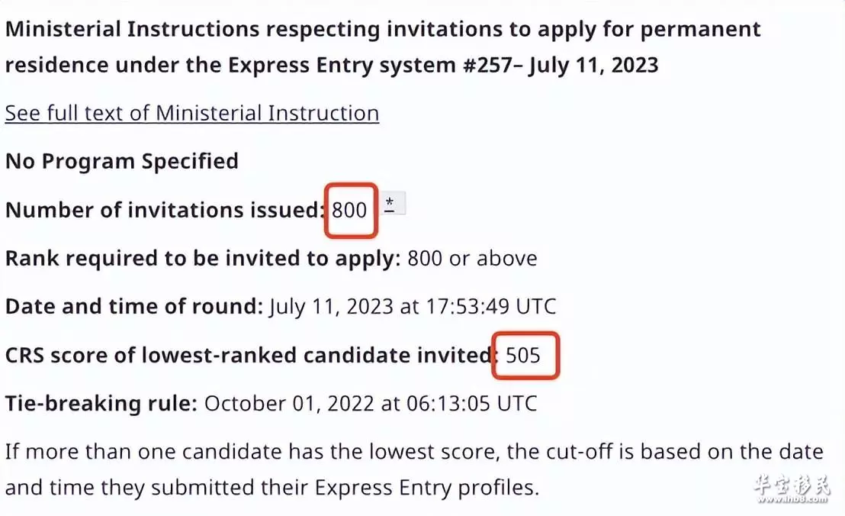The height and width of the screenshot is (516, 845).
Task: Click the red-boxed 505 CRS score
Action: [523, 356]
